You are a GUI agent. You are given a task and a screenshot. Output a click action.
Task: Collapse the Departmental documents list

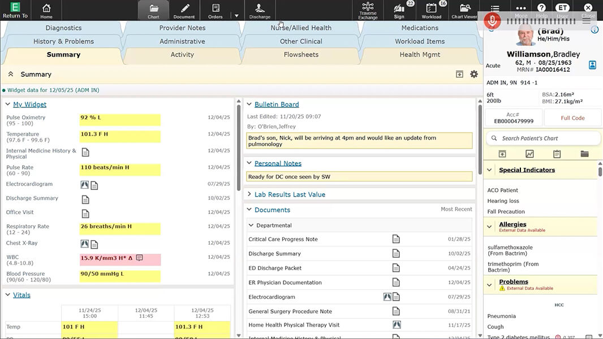pyautogui.click(x=251, y=225)
